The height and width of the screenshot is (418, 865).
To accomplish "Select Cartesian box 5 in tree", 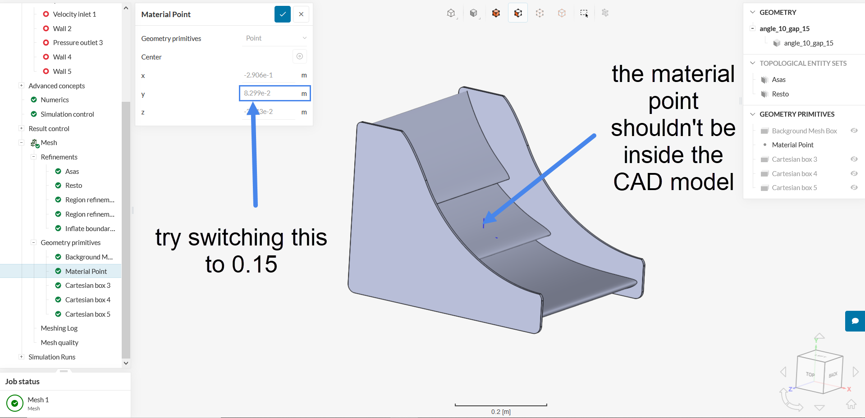I will pos(87,314).
